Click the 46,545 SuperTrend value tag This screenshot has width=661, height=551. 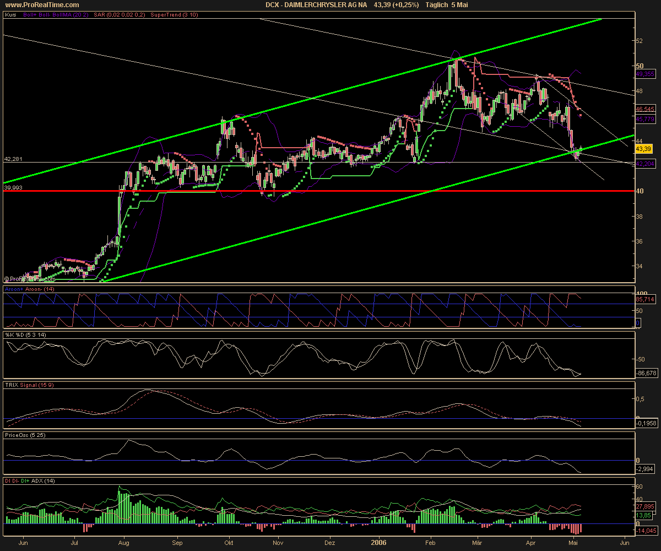(645, 110)
